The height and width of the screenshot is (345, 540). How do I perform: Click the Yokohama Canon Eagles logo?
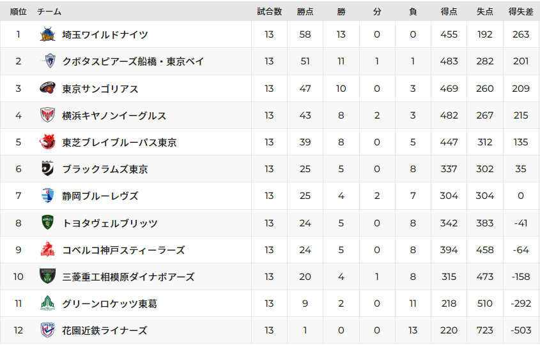pyautogui.click(x=47, y=115)
